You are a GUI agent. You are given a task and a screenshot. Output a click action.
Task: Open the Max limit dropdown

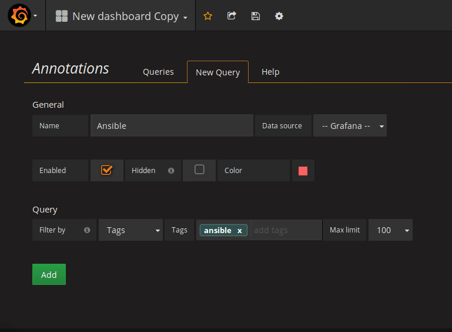(x=390, y=230)
